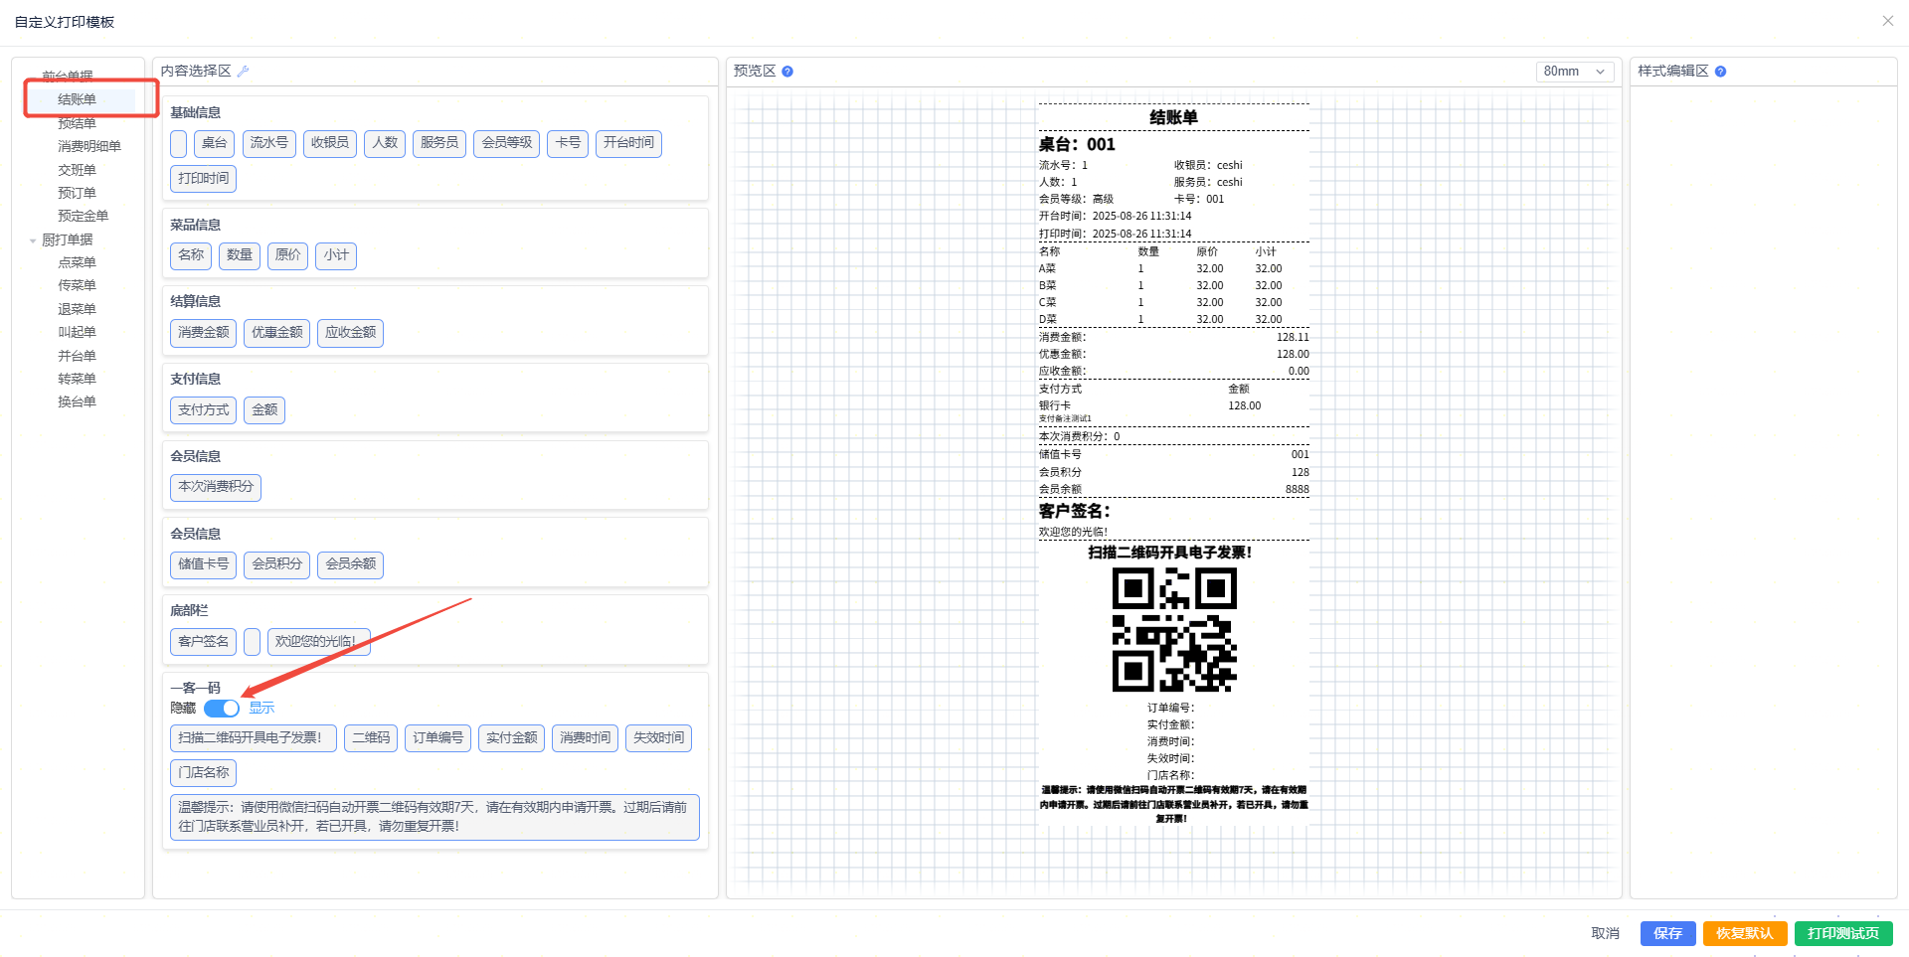Select the 实付金额 field tag
1909x957 pixels.
point(511,738)
